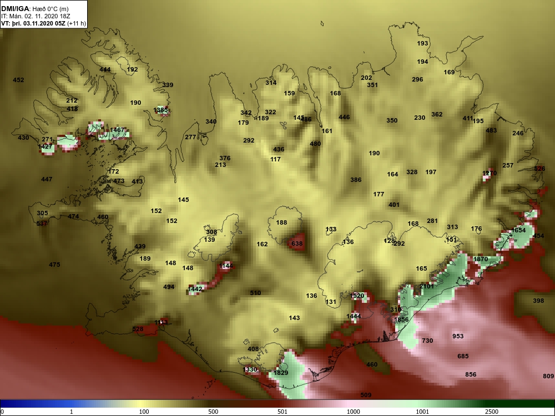Click the 1001 label on colour scale
Viewport: 555px width, 416px height.
pos(422,412)
